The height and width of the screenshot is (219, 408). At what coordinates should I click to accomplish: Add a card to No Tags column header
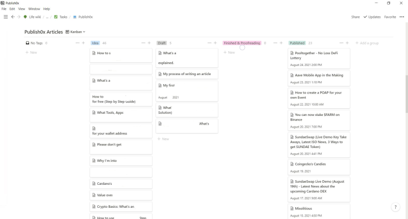point(83,43)
